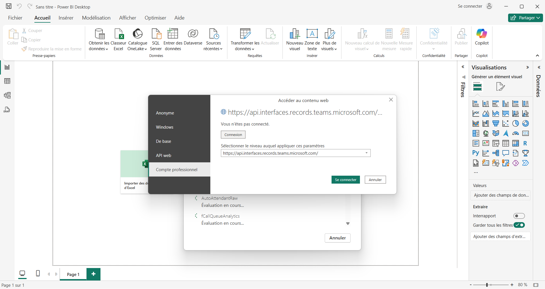545x289 pixels.
Task: Select API web authentication option
Action: (163, 156)
